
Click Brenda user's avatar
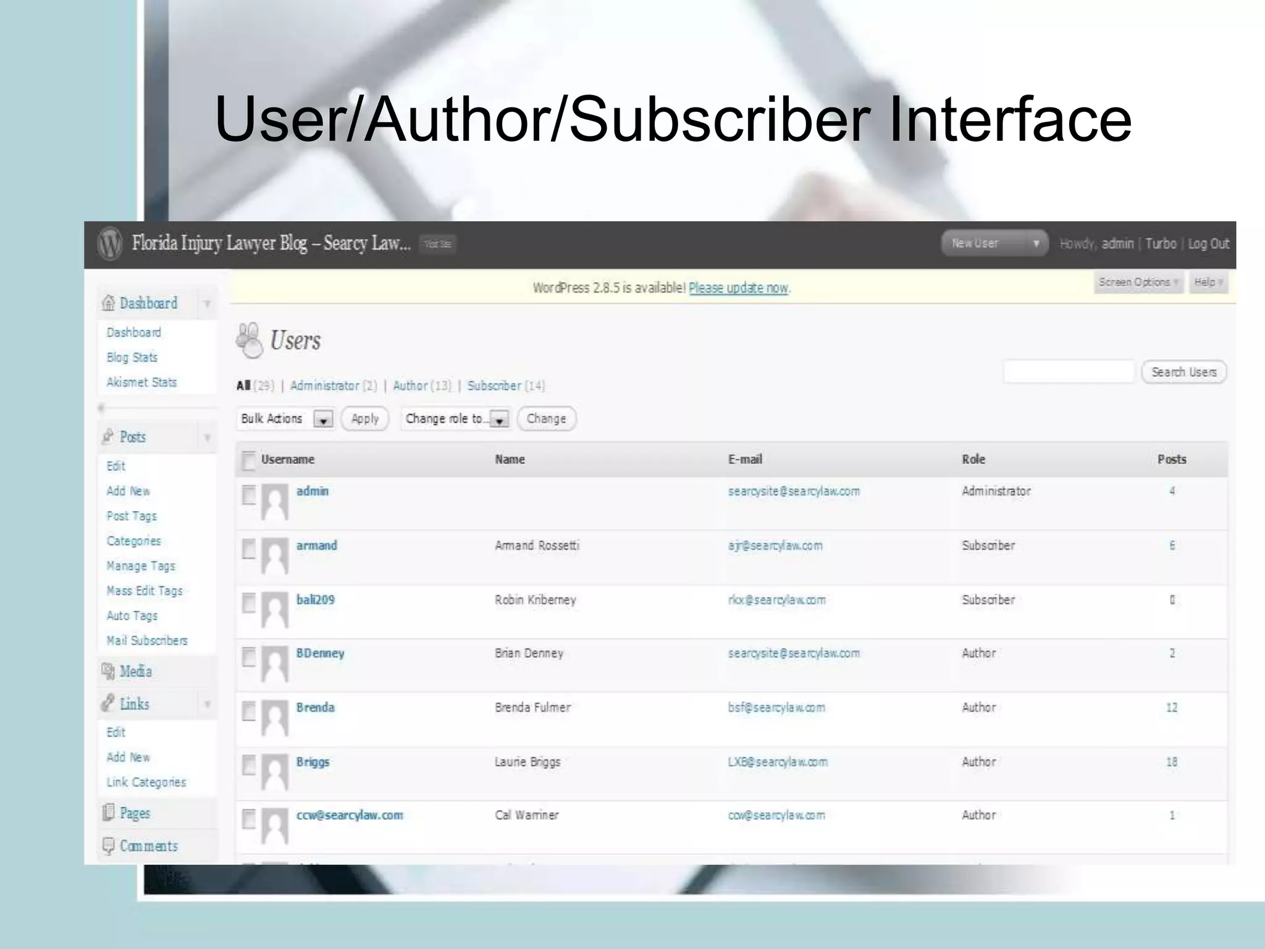[x=275, y=718]
